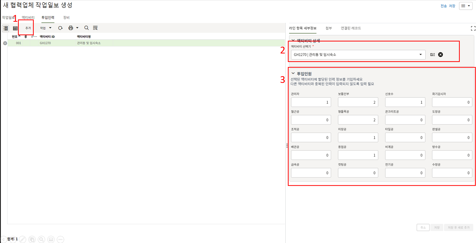The width and height of the screenshot is (476, 243).
Task: Switch to the 장비 tab
Action: 66,17
